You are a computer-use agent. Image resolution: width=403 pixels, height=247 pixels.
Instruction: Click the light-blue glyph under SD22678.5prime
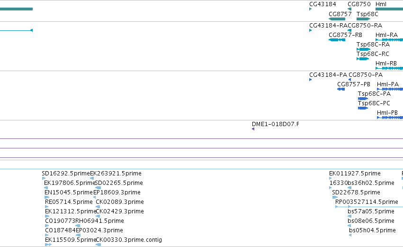[335, 198]
